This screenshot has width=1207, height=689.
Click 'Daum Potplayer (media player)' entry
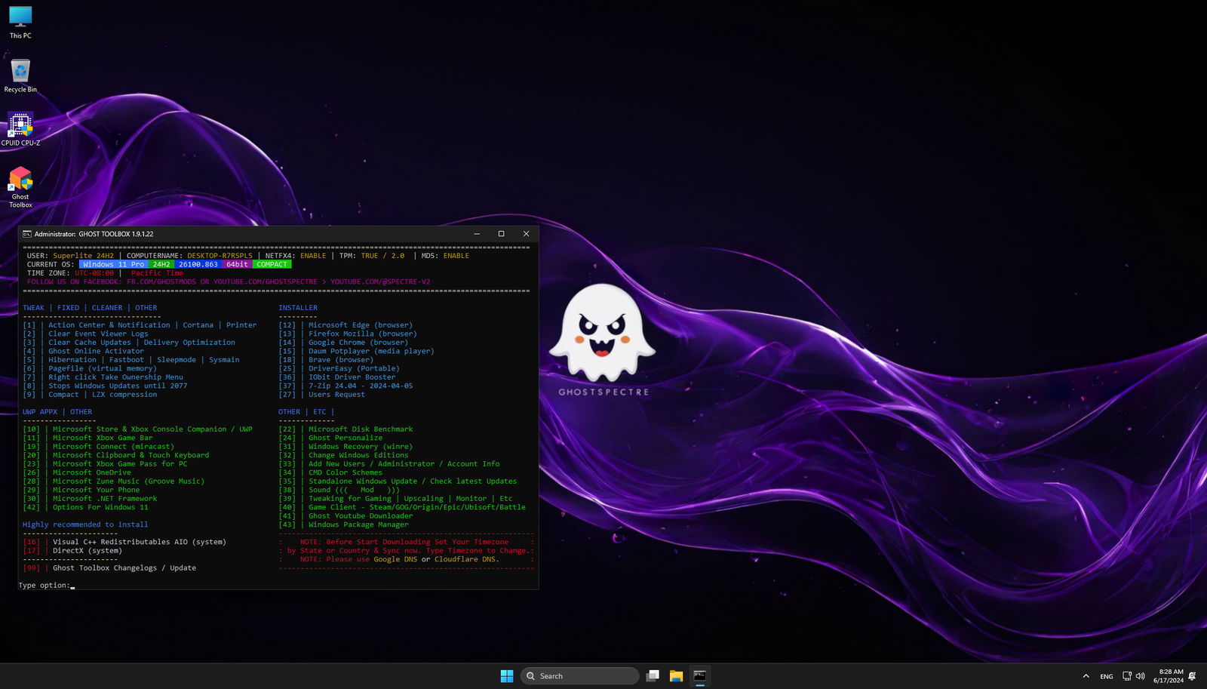[x=371, y=351]
